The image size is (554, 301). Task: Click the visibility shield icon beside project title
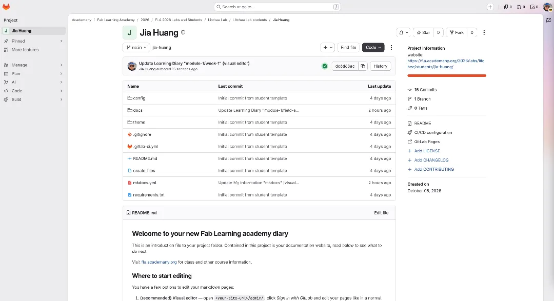click(183, 32)
